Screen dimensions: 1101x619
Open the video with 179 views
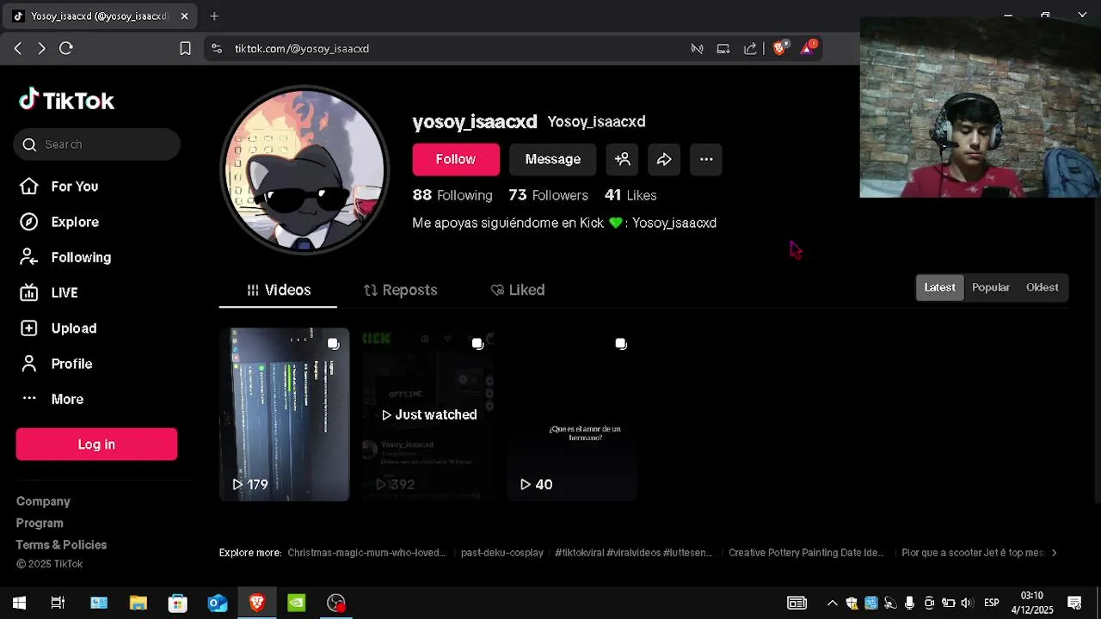pos(285,414)
